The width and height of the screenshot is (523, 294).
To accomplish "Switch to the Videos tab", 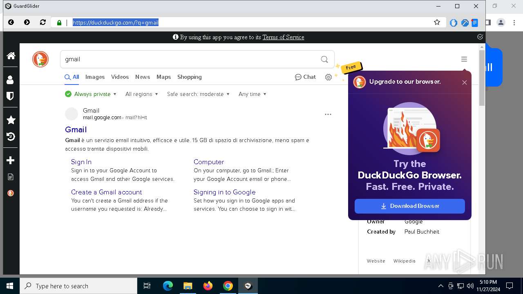I will 120,77.
